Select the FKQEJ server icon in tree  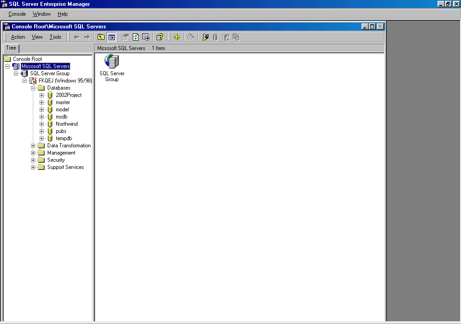33,81
